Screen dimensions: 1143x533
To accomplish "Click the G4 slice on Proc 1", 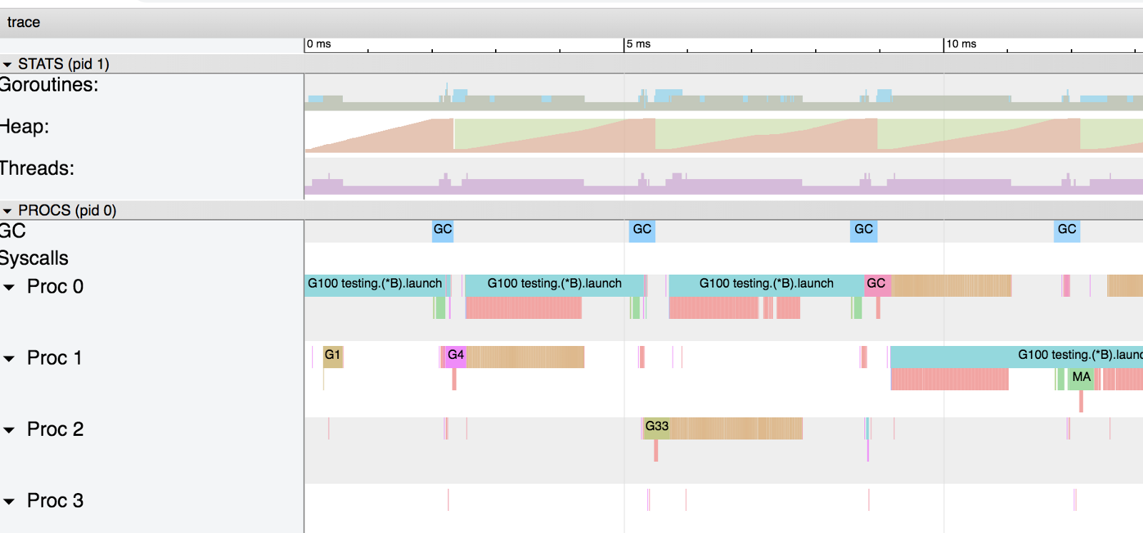I will (456, 357).
